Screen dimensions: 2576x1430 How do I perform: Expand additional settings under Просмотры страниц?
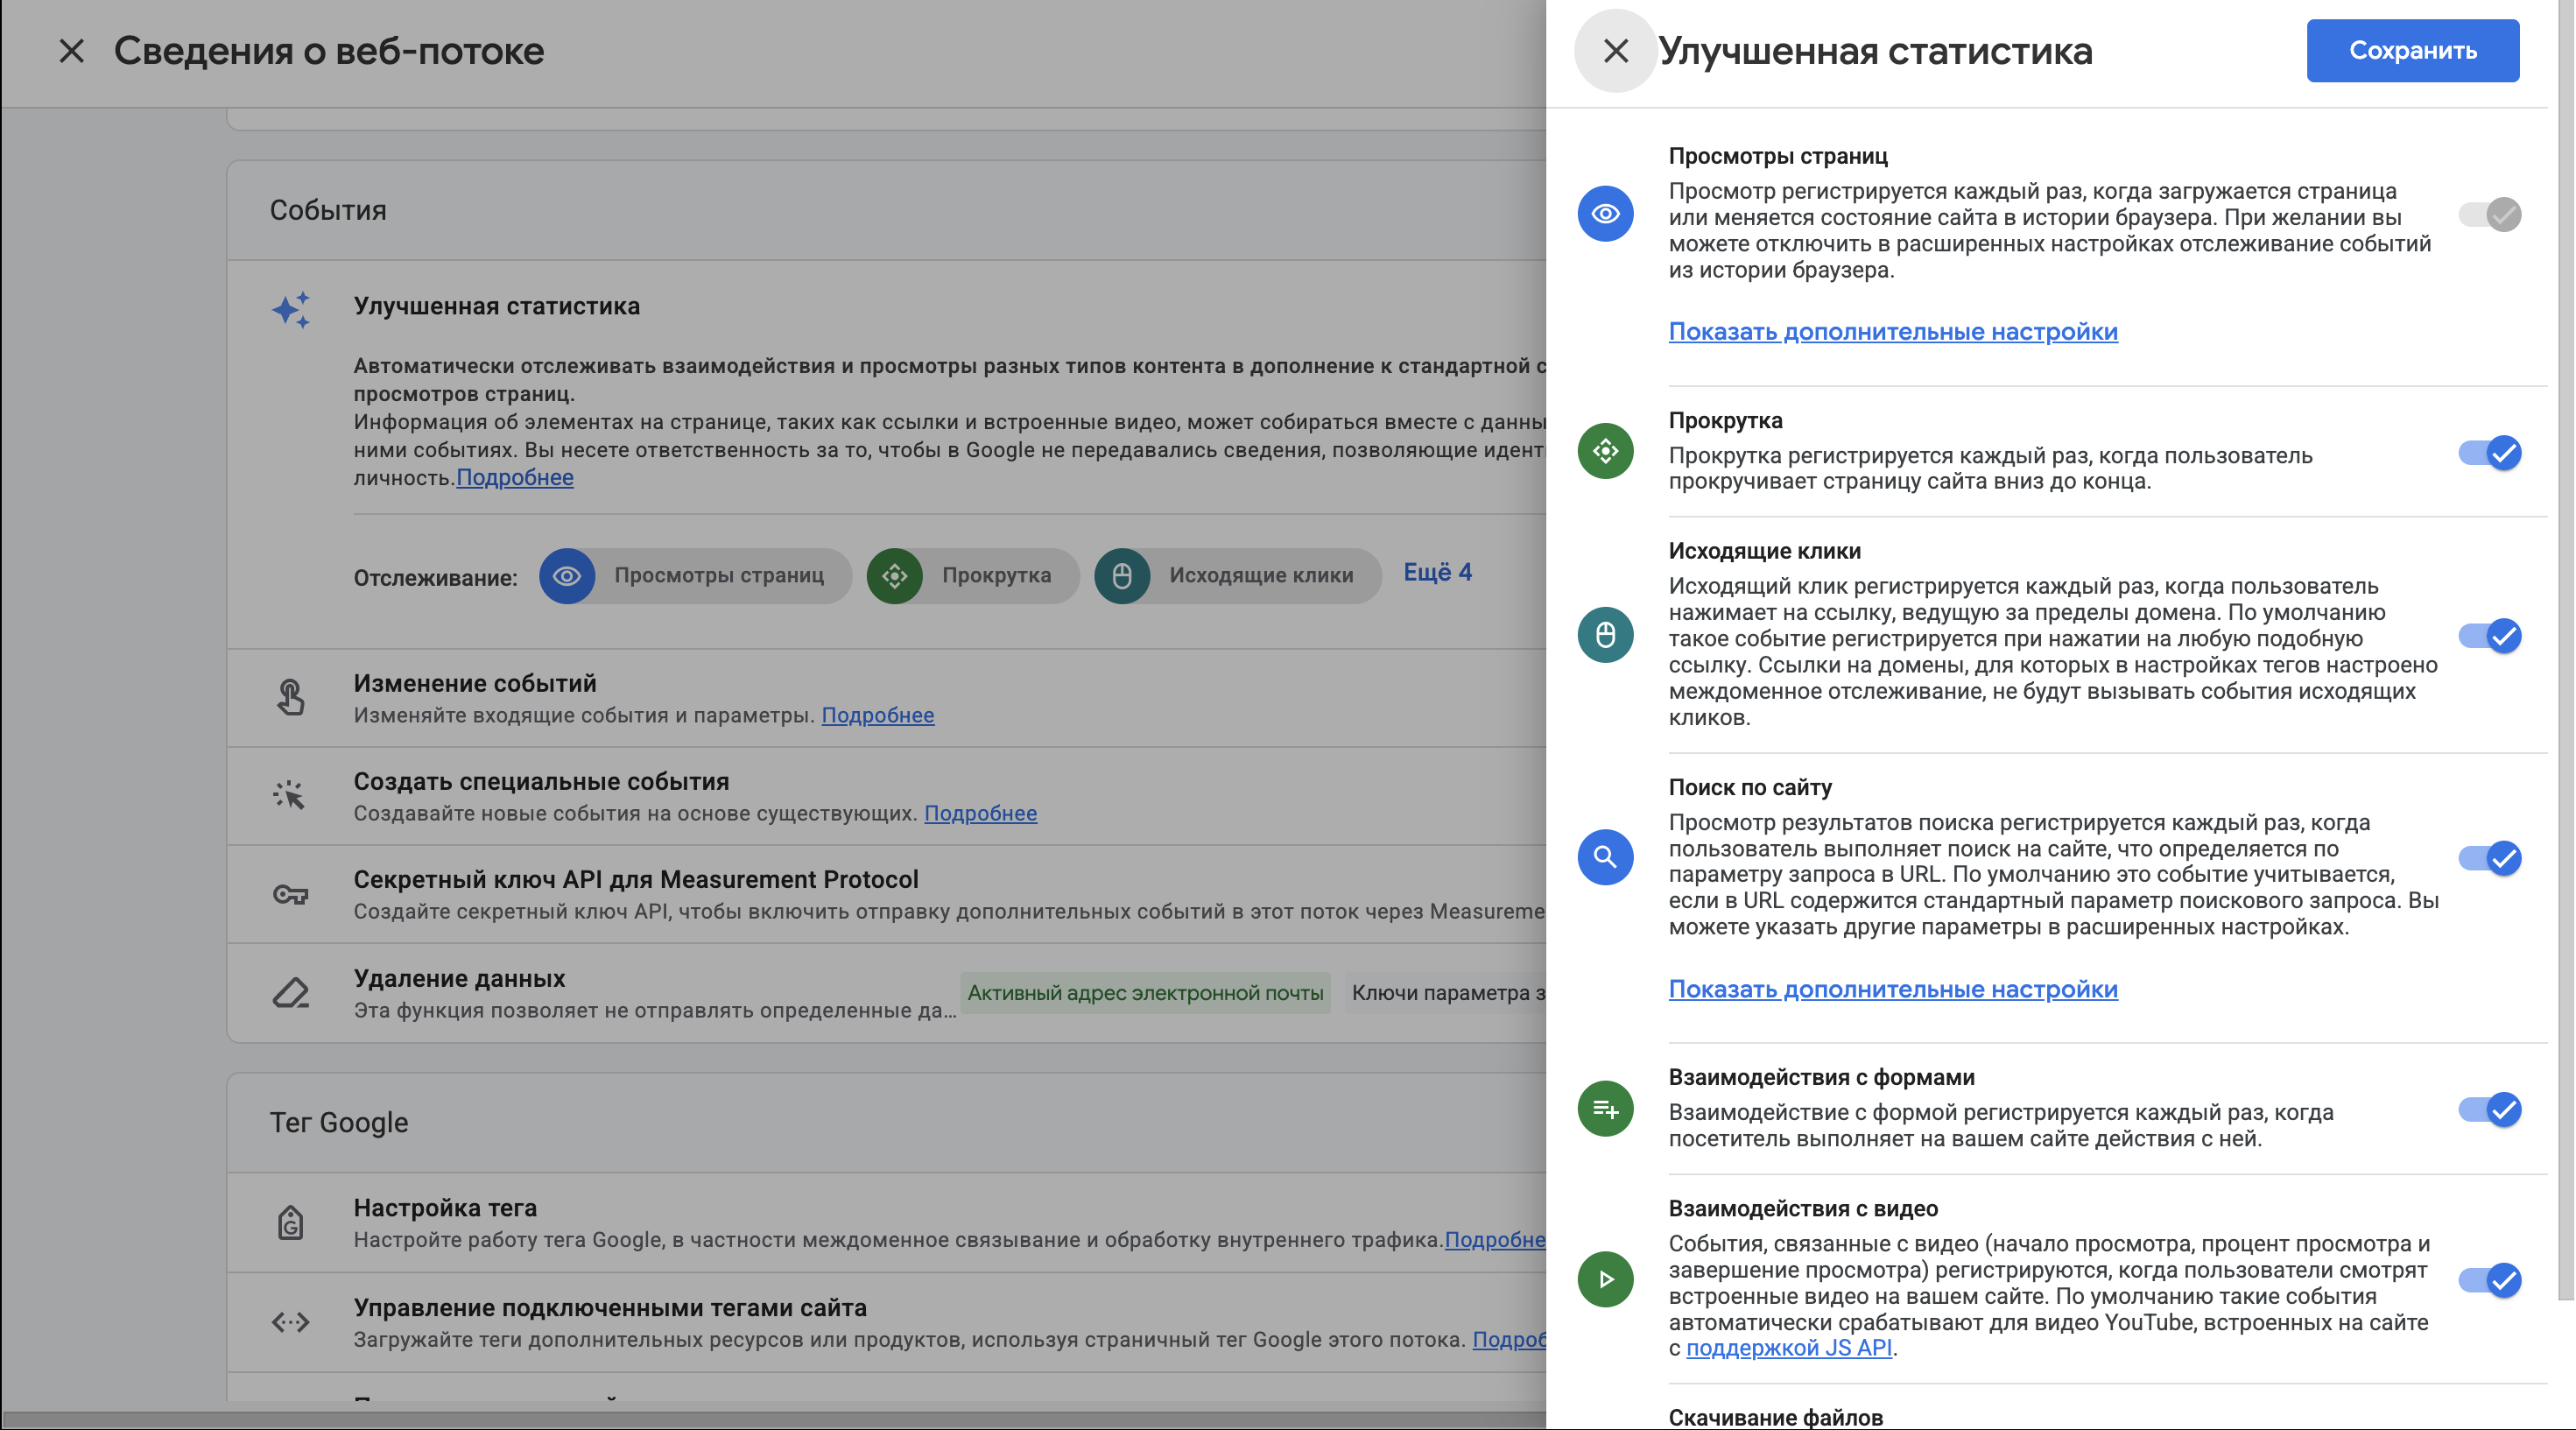coord(1892,331)
